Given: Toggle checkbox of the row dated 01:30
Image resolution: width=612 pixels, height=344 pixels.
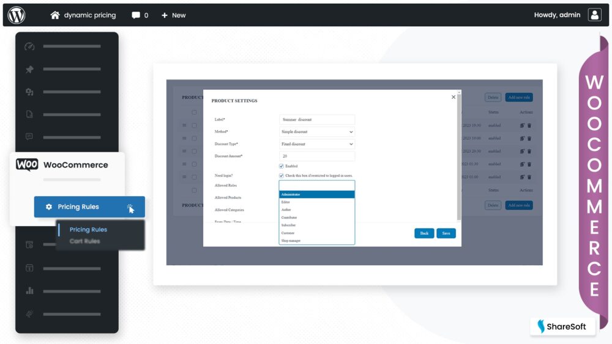Looking at the screenshot, I should pyautogui.click(x=194, y=164).
